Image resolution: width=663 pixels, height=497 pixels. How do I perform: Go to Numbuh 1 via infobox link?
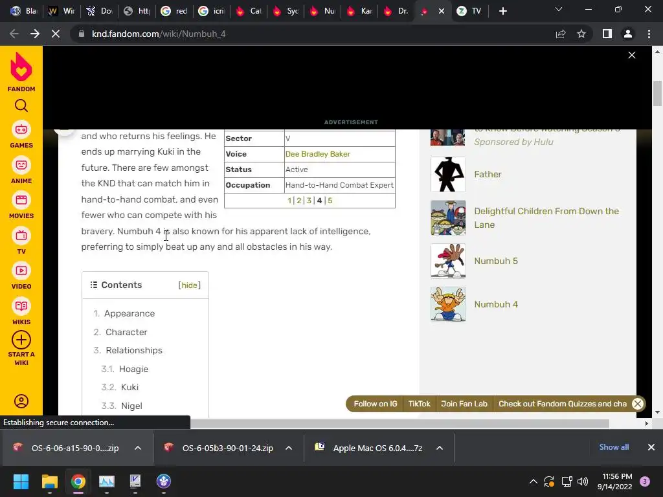pyautogui.click(x=289, y=201)
